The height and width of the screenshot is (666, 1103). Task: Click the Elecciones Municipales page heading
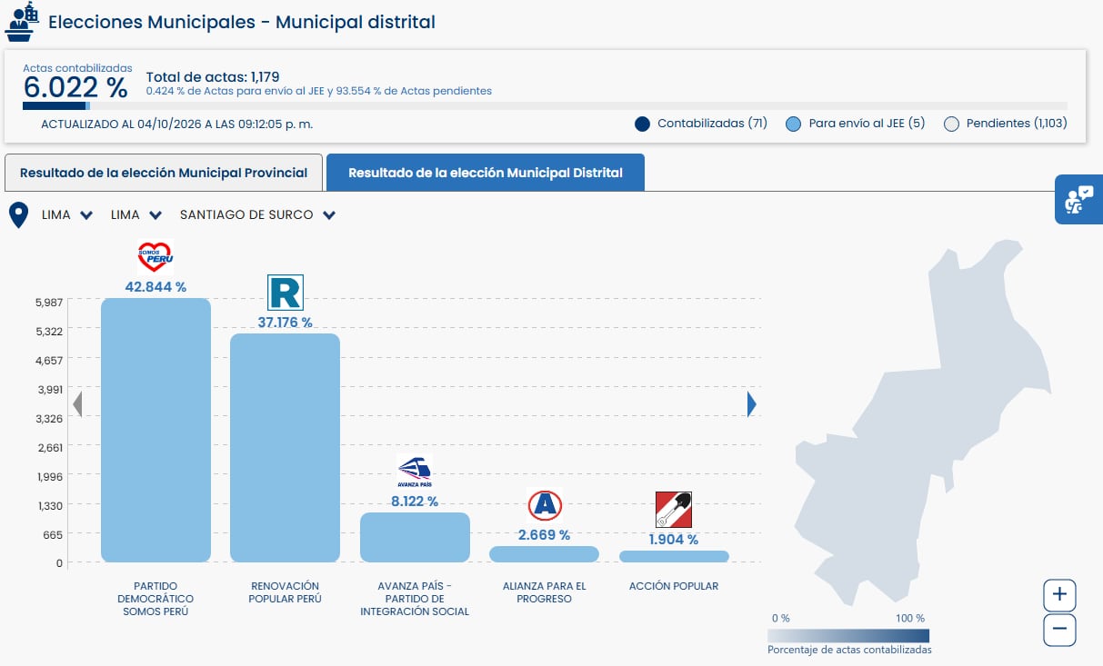coord(242,22)
